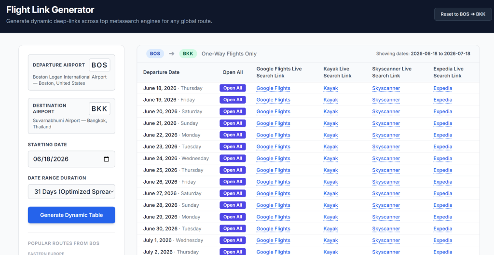Open All links for June 18, 2026
Viewport: 494px width, 255px height.
click(x=233, y=88)
